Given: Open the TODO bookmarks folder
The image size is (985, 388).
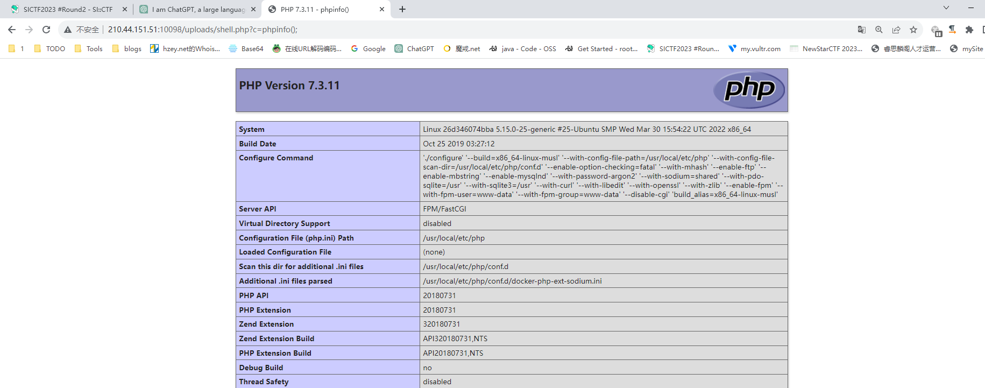Looking at the screenshot, I should (49, 48).
